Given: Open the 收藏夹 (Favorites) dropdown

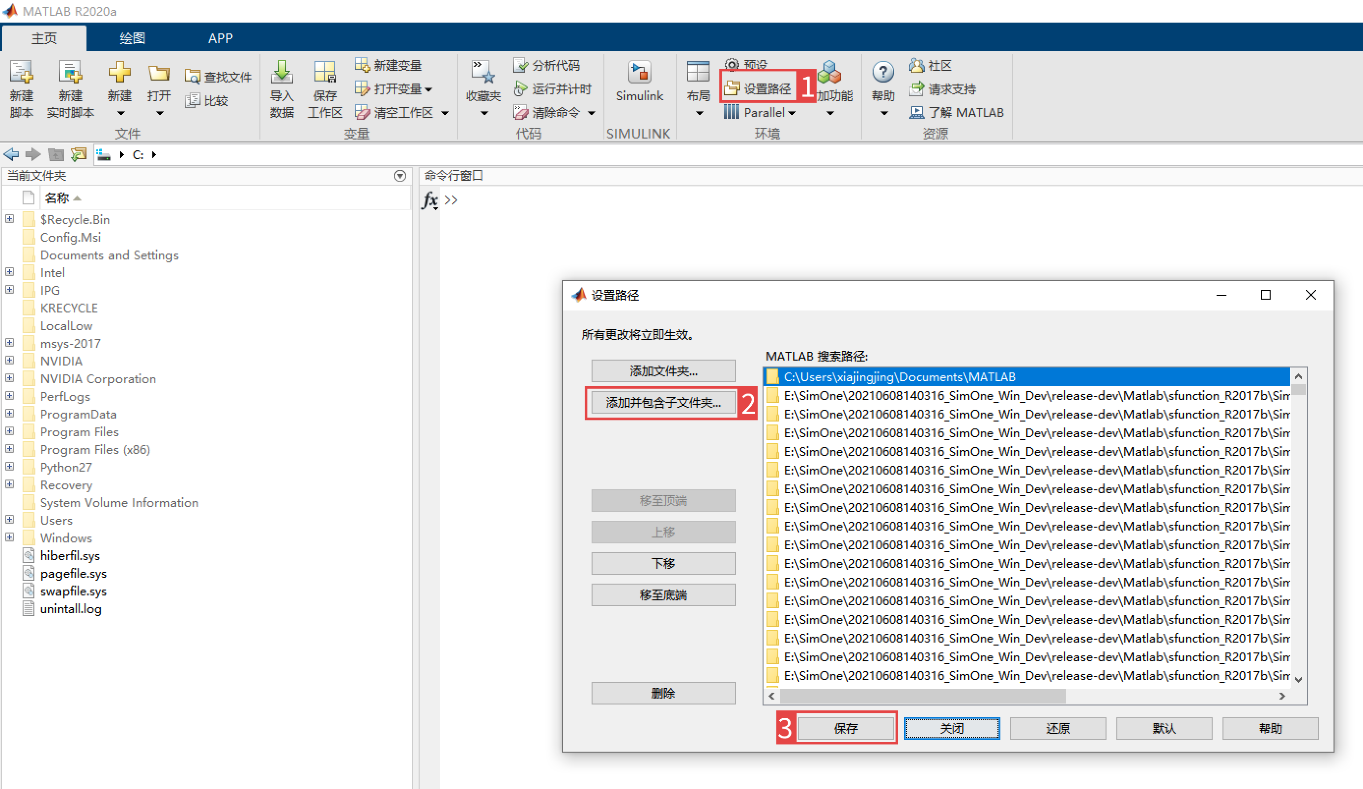Looking at the screenshot, I should click(x=484, y=113).
